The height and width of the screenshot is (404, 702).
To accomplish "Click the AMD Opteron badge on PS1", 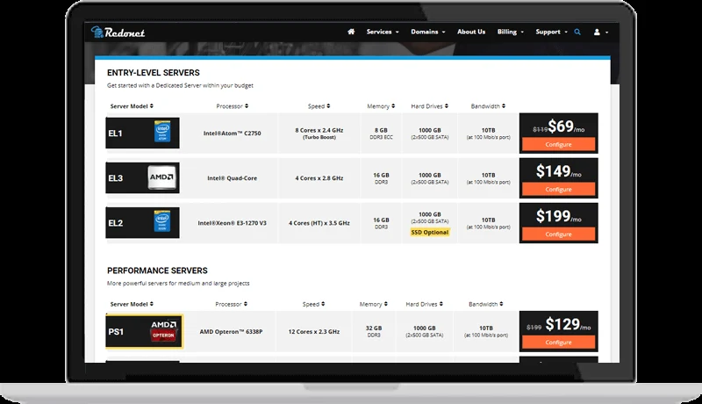I will pyautogui.click(x=163, y=331).
